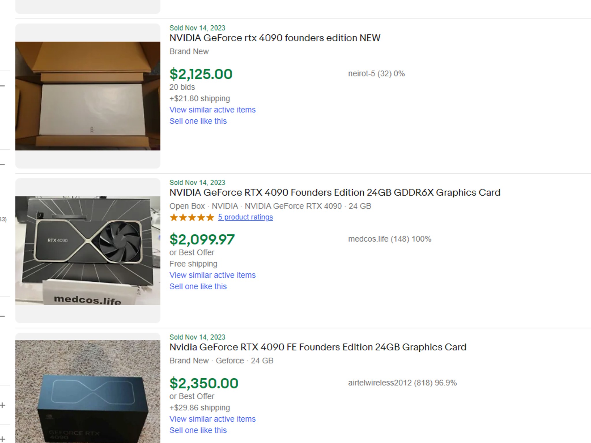View similar active items for the $2,125.00 listing
This screenshot has height=443, width=591.
pyautogui.click(x=212, y=110)
